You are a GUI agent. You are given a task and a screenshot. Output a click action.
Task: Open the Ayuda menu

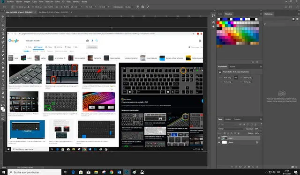click(84, 1)
